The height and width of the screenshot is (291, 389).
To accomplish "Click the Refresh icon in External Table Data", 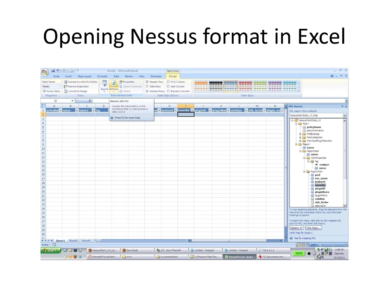I will 113,85.
